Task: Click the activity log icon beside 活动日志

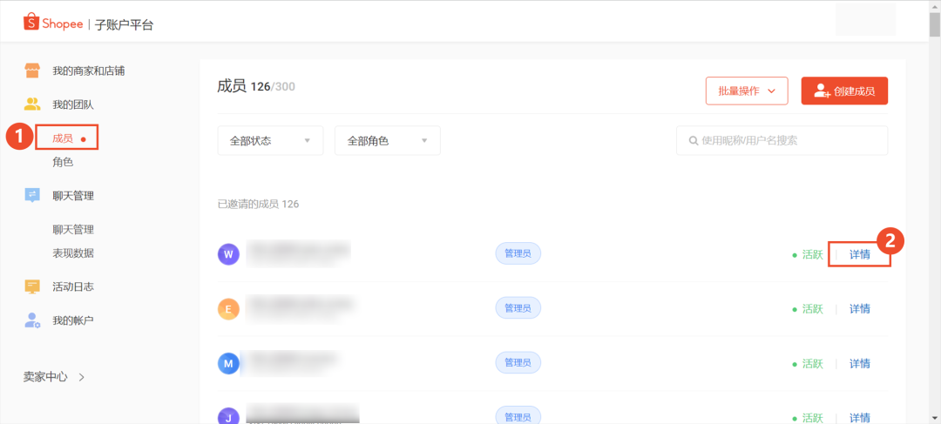Action: [x=32, y=286]
